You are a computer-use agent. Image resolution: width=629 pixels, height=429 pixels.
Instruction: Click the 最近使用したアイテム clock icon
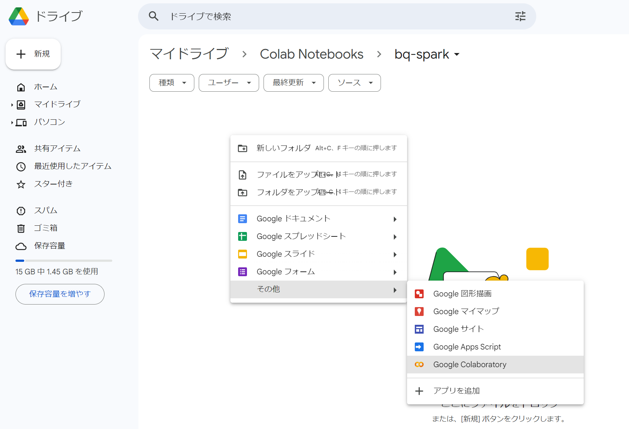click(21, 167)
